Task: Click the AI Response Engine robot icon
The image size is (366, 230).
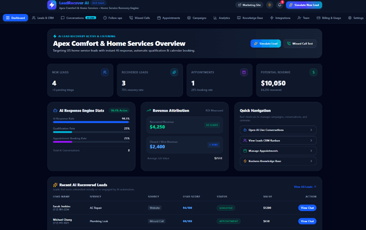Action: pyautogui.click(x=55, y=111)
